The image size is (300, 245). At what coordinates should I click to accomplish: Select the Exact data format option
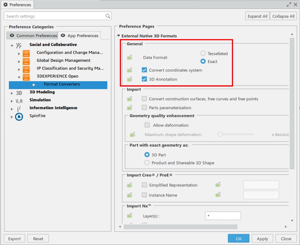[x=203, y=61]
